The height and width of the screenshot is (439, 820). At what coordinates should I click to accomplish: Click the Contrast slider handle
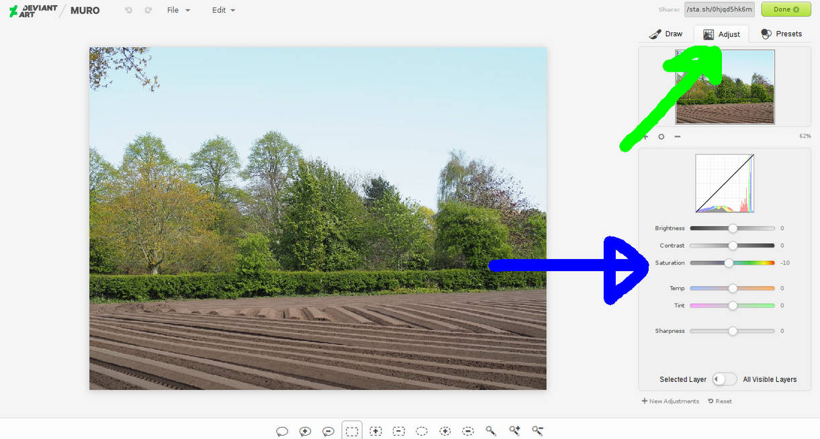pos(733,246)
